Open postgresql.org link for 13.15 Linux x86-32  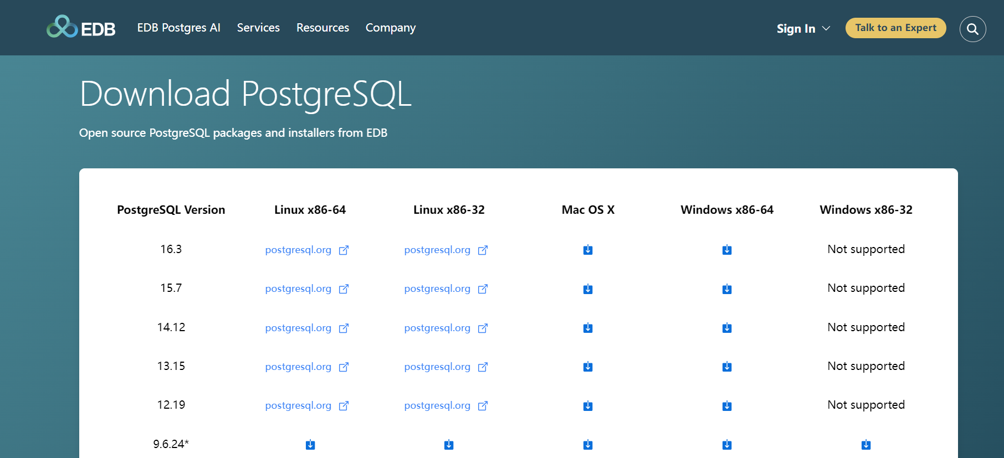coord(446,367)
